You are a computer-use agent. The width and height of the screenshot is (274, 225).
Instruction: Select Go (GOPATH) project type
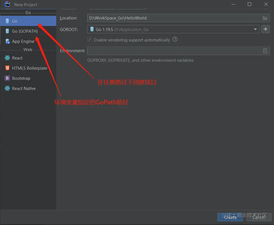[x=28, y=31]
